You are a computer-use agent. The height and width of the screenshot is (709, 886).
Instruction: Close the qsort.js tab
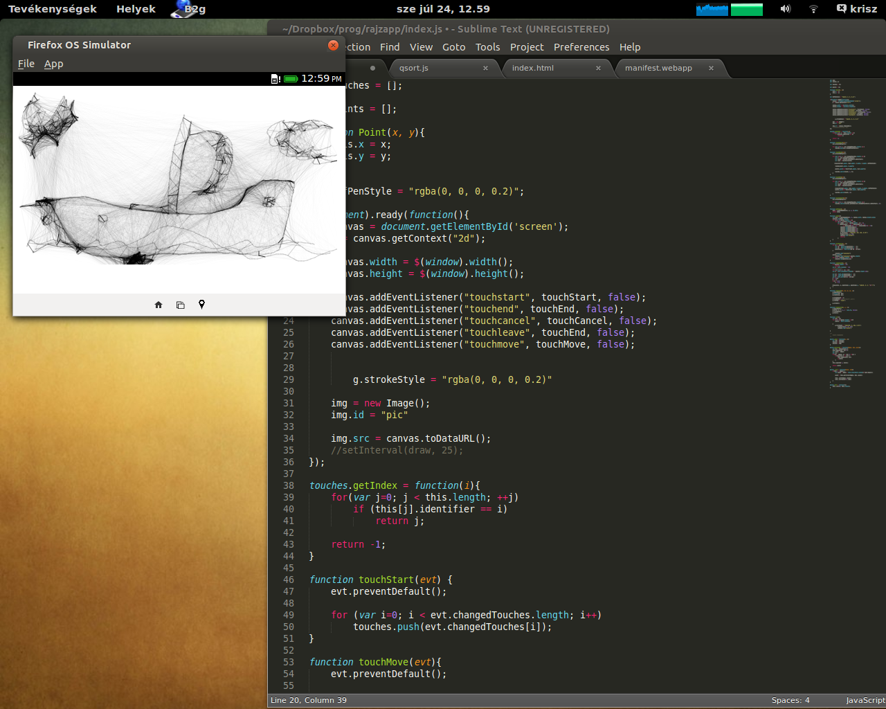[485, 68]
